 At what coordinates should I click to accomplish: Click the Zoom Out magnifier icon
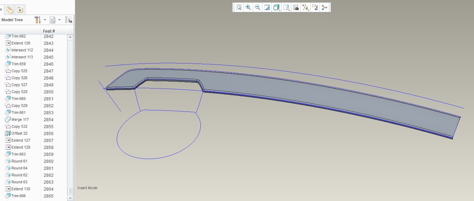(258, 7)
